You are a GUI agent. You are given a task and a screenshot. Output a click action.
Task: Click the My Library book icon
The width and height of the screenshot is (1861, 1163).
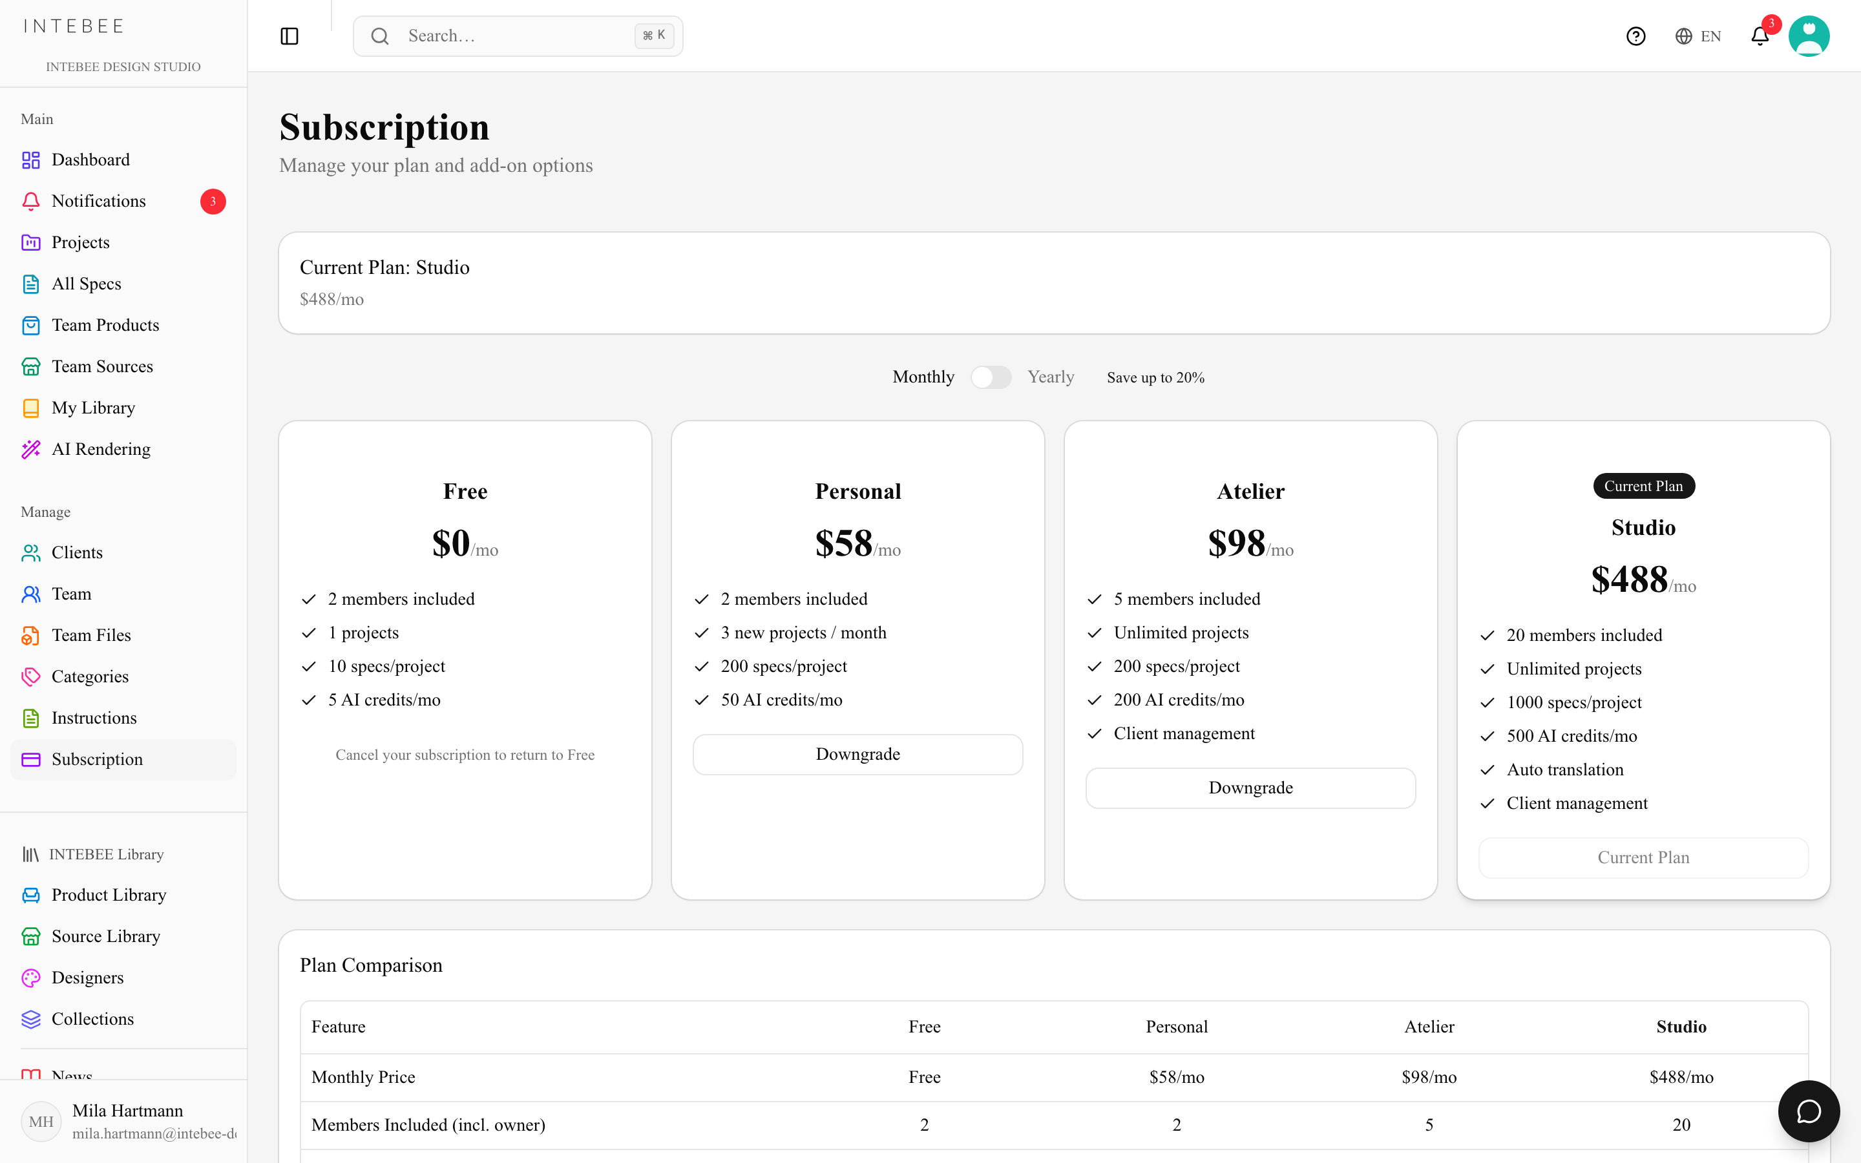point(31,408)
